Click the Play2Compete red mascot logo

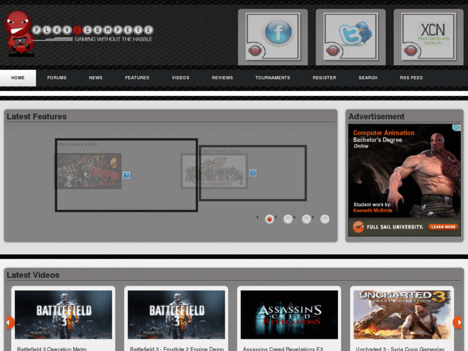[x=19, y=33]
